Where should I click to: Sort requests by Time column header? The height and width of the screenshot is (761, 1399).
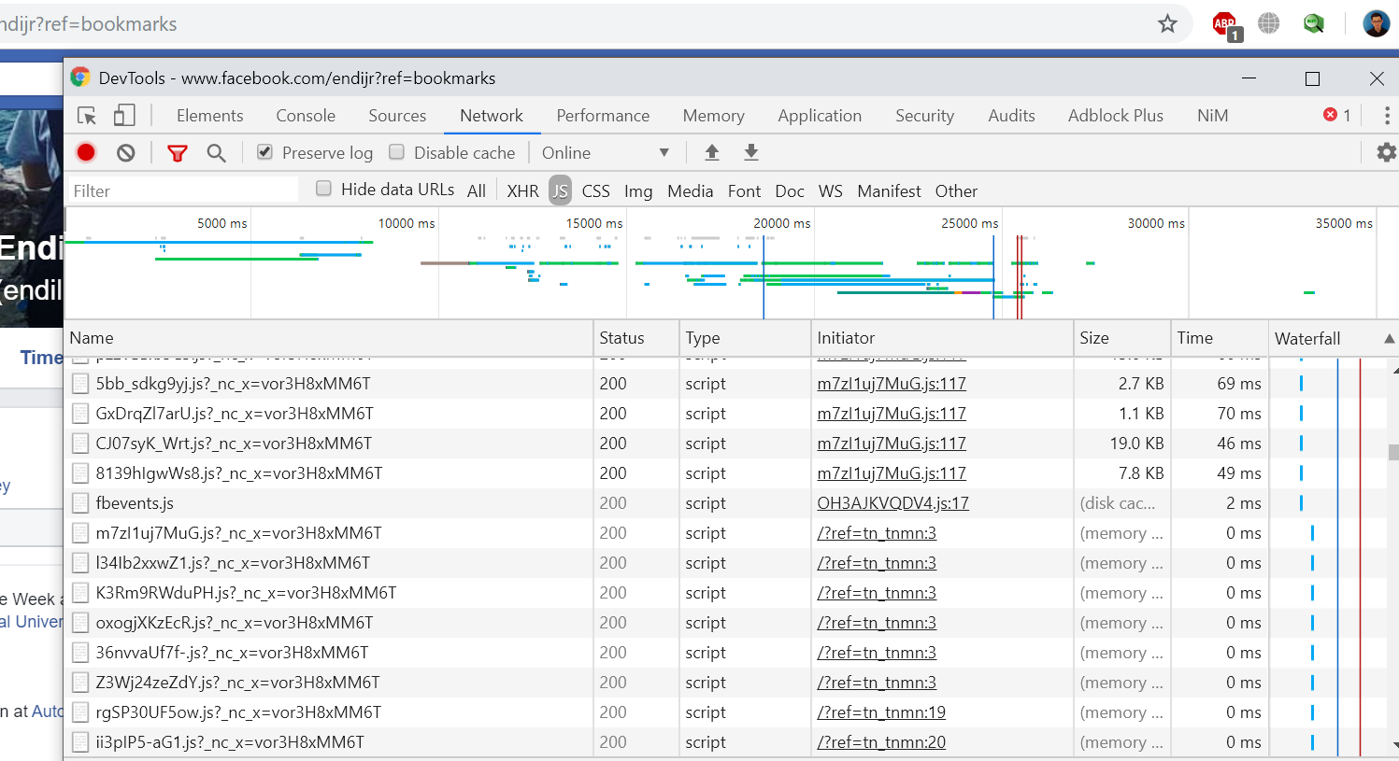[x=1220, y=338]
